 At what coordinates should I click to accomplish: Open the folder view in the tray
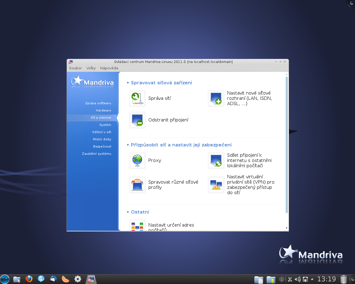259,280
